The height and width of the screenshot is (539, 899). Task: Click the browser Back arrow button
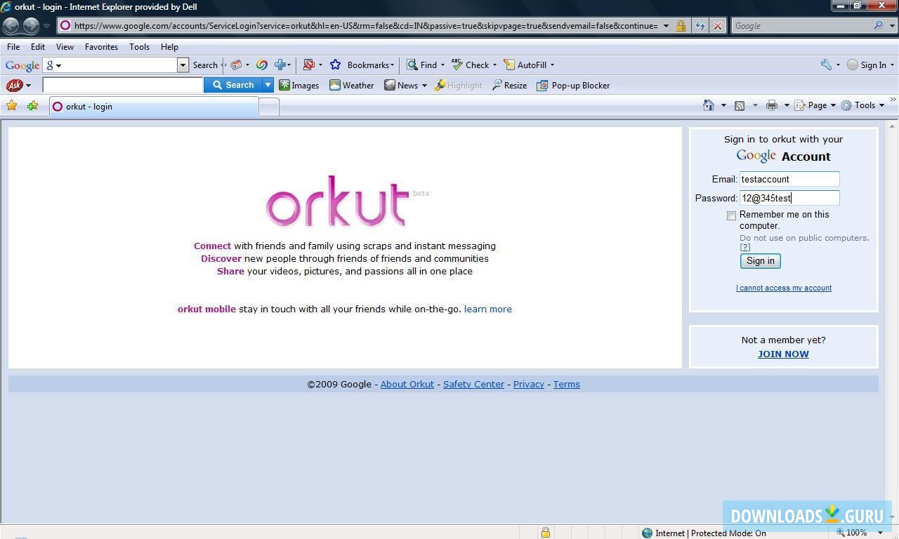pos(11,26)
